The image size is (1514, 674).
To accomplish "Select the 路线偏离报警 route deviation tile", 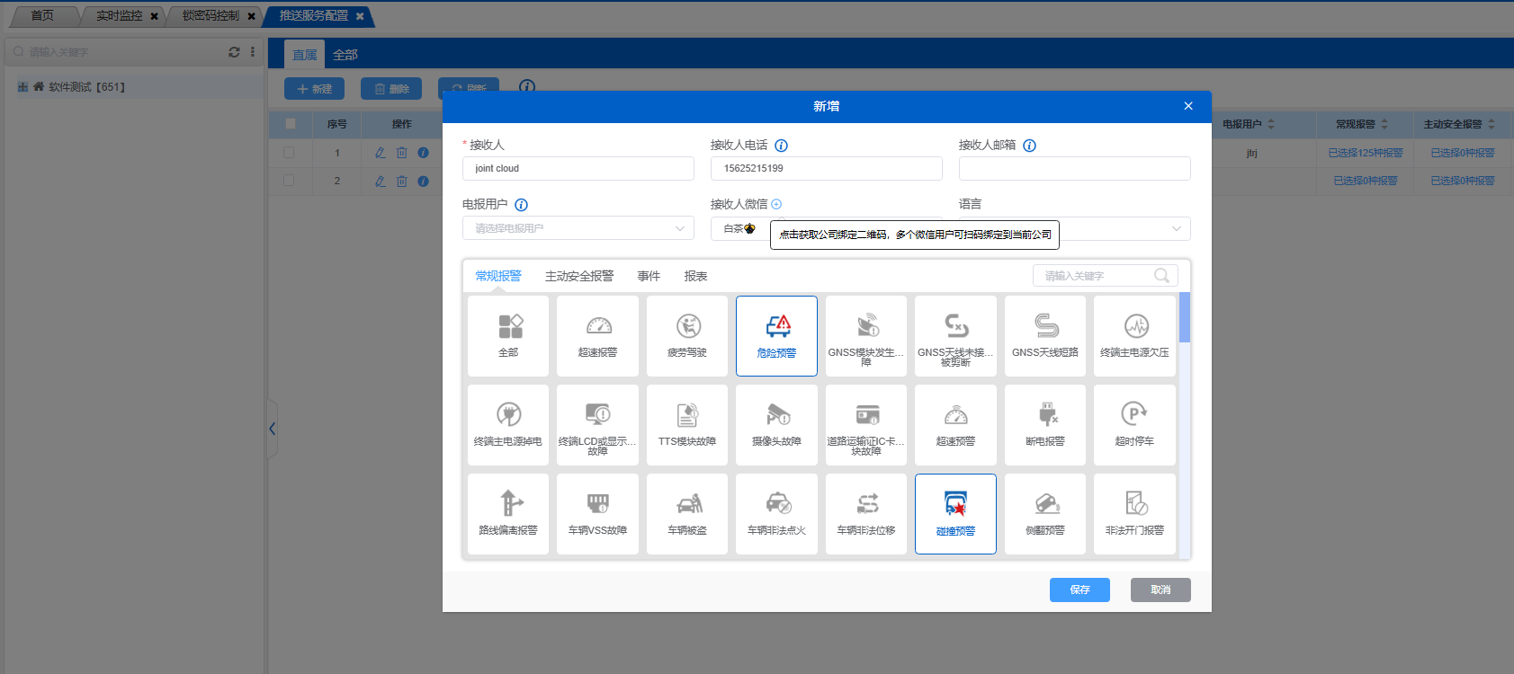I will tap(508, 514).
